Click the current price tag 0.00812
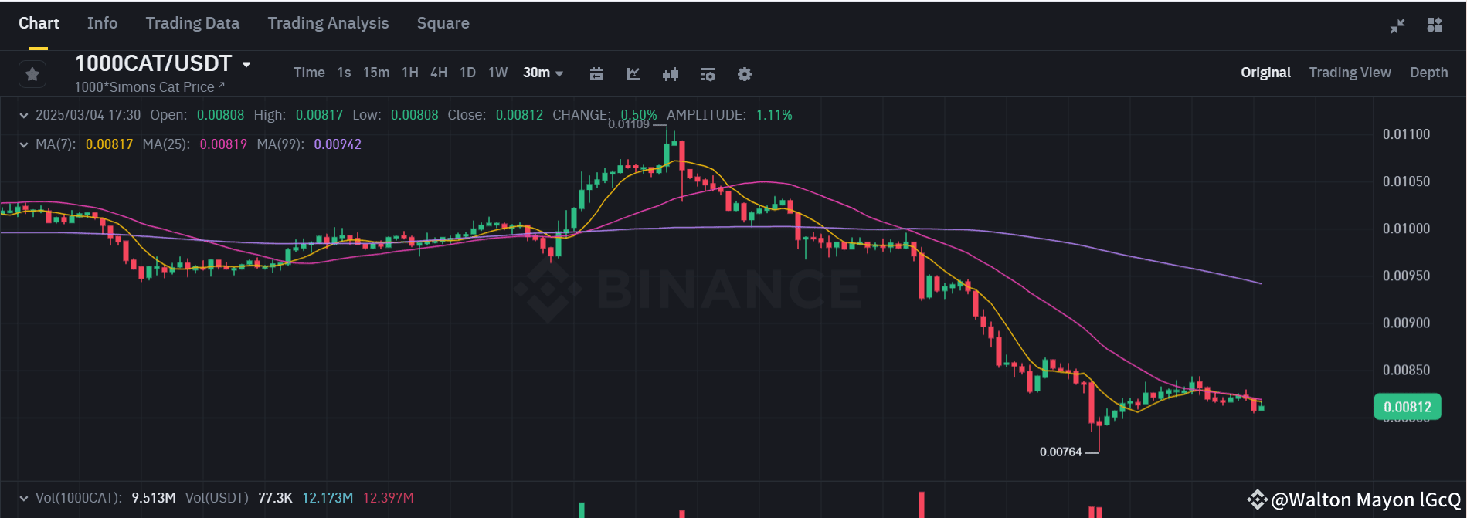The width and height of the screenshot is (1467, 518). pos(1408,407)
